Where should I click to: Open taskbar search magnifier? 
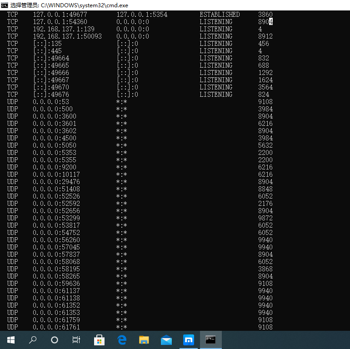(33, 340)
